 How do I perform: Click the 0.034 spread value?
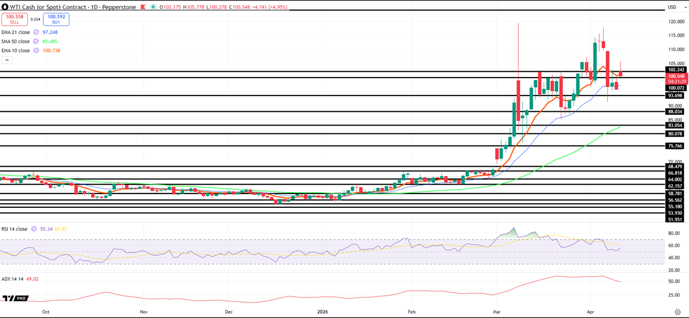[35, 19]
